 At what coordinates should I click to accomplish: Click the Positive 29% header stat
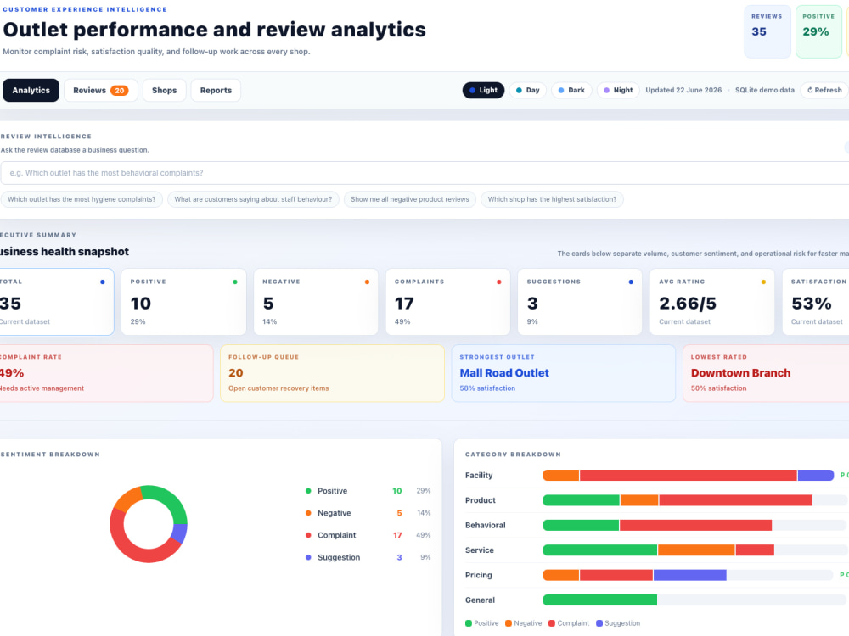(818, 31)
